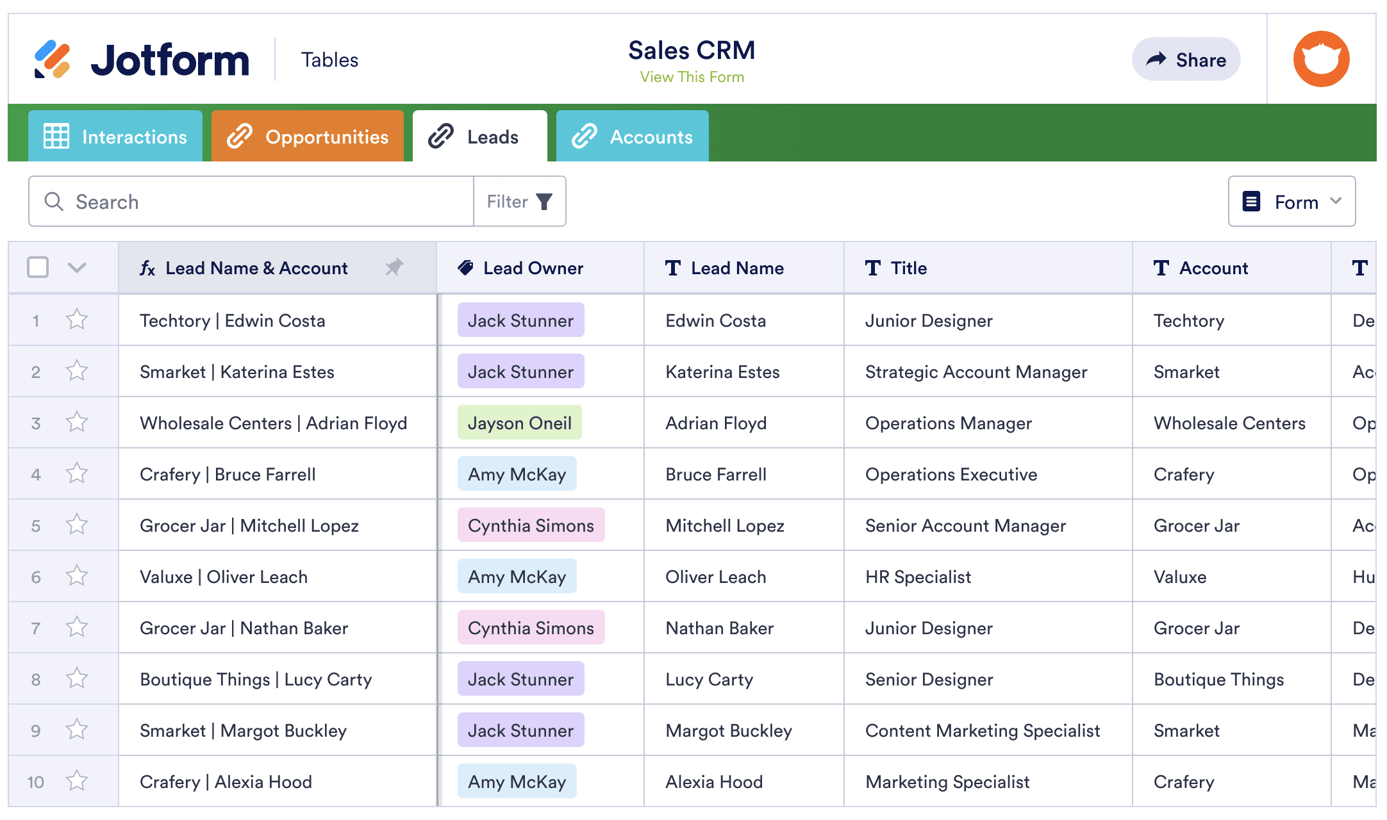Open the chevron next to select-all checkbox

tap(77, 267)
